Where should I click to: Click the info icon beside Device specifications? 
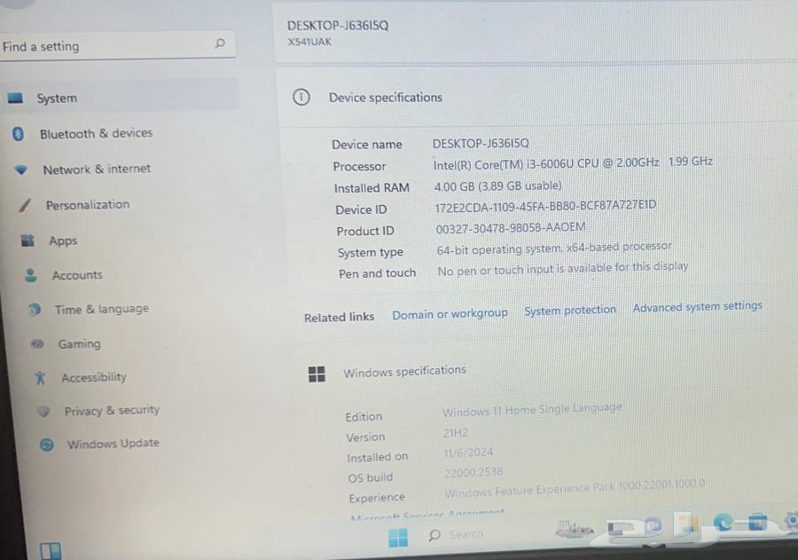tap(301, 97)
